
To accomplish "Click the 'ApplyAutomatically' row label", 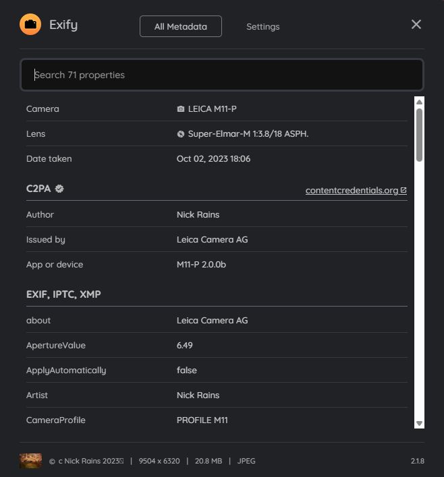I will [66, 371].
